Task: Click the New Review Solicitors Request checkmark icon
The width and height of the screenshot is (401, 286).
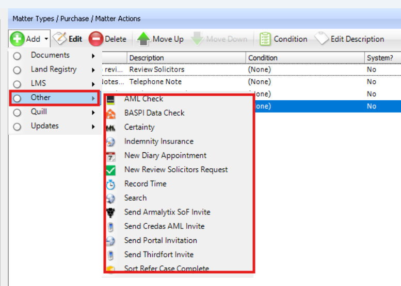Action: (111, 170)
